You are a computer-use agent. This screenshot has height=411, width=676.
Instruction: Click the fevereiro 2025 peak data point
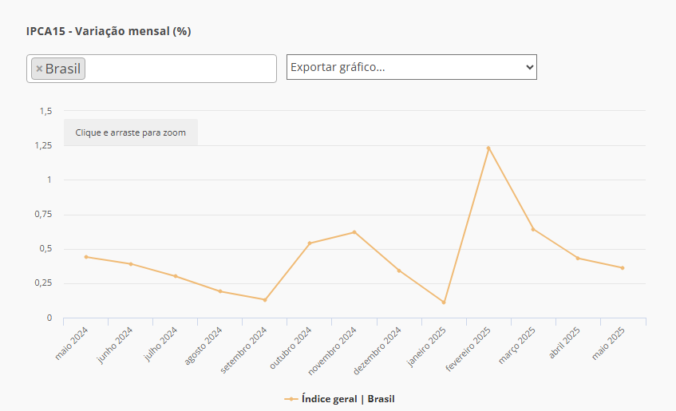tap(488, 148)
